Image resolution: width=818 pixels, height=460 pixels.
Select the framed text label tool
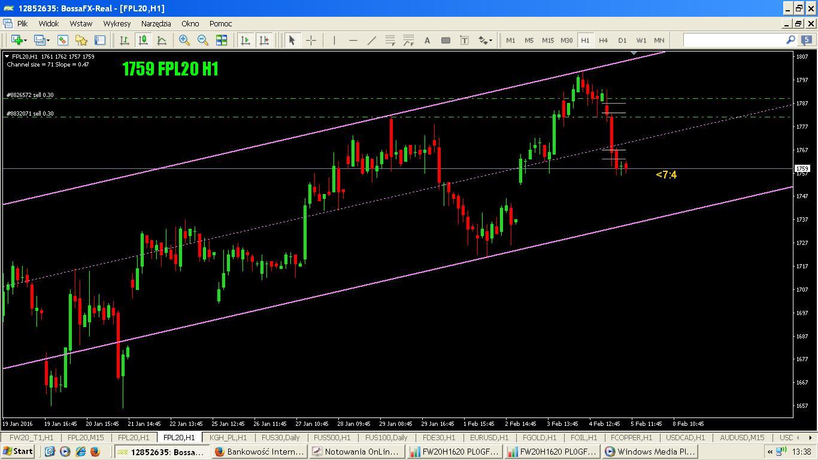click(464, 40)
